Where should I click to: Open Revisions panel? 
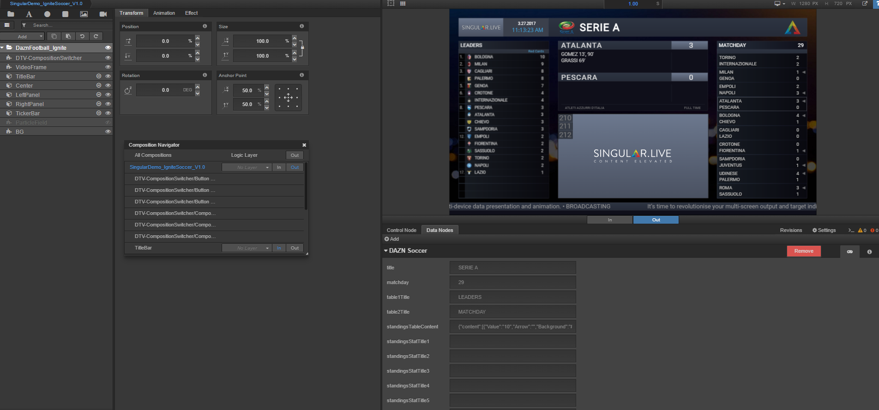tap(791, 230)
